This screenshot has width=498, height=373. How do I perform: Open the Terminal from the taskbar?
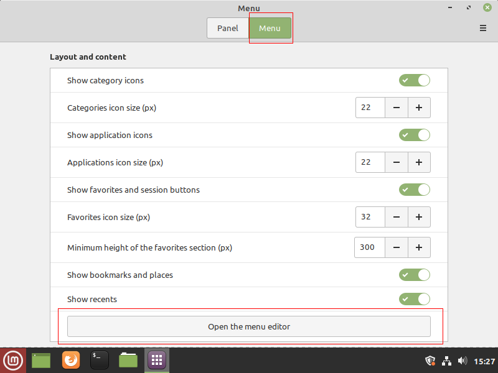click(x=100, y=361)
